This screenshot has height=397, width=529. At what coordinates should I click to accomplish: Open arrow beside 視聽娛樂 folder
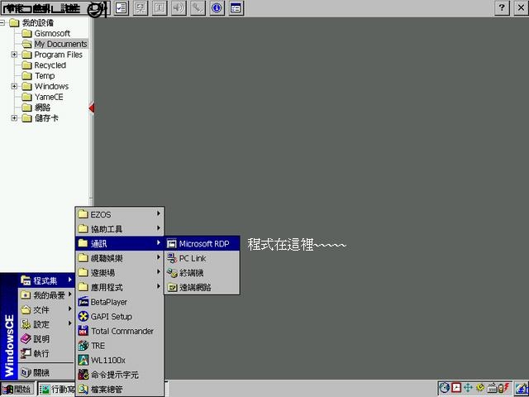[158, 257]
